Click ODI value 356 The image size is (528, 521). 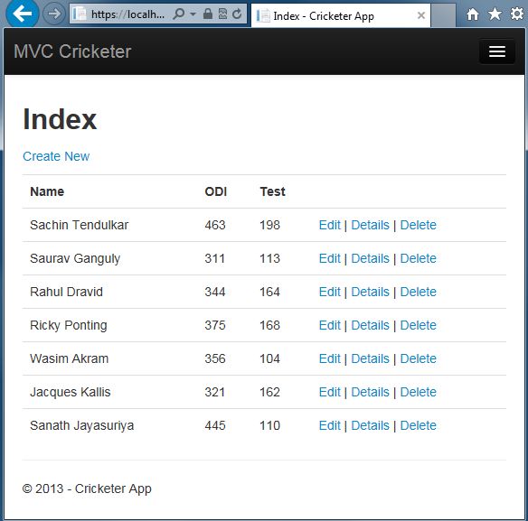pyautogui.click(x=215, y=358)
